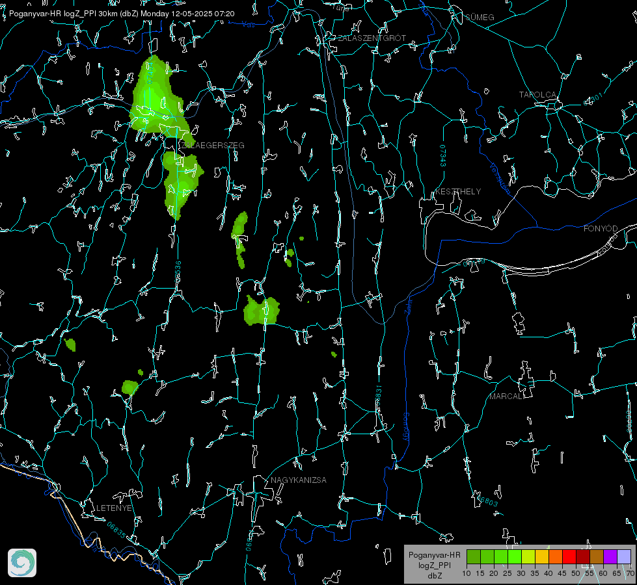Click the ZALAEGERSZEG city label
The height and width of the screenshot is (585, 637).
[x=213, y=146]
